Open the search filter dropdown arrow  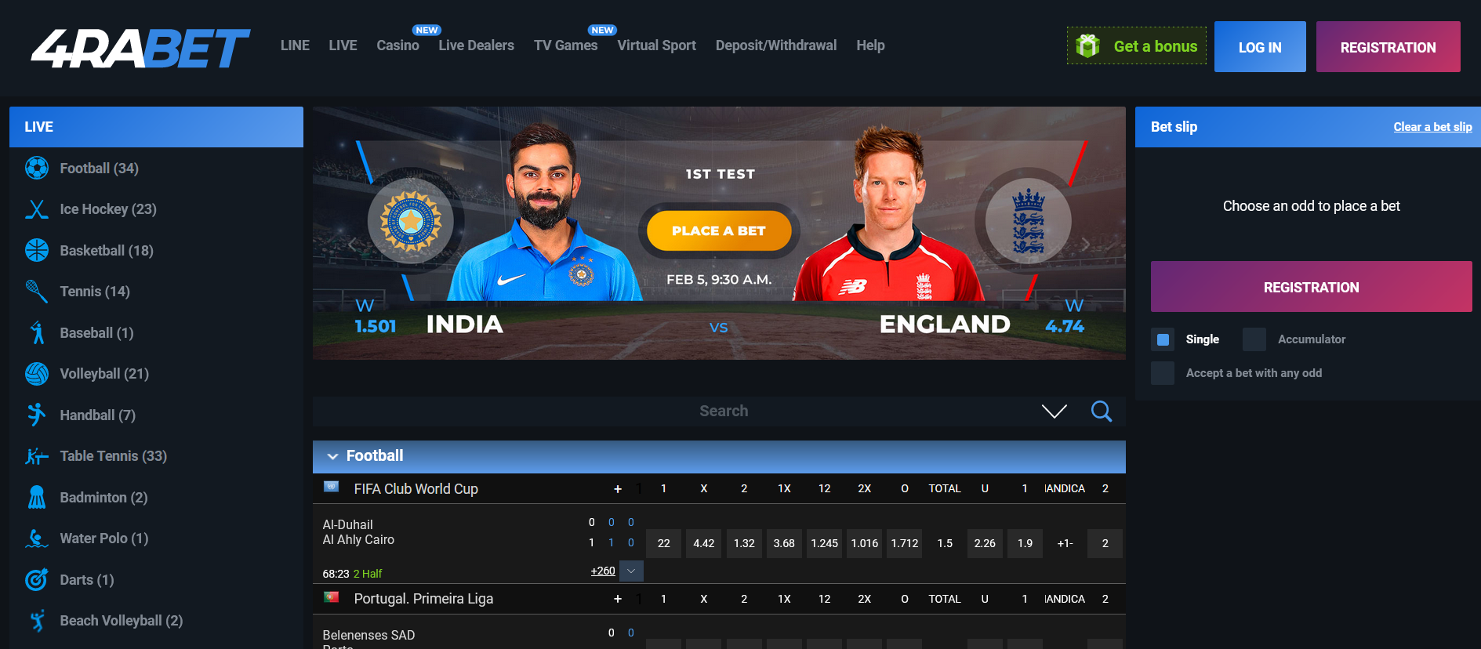pyautogui.click(x=1054, y=412)
